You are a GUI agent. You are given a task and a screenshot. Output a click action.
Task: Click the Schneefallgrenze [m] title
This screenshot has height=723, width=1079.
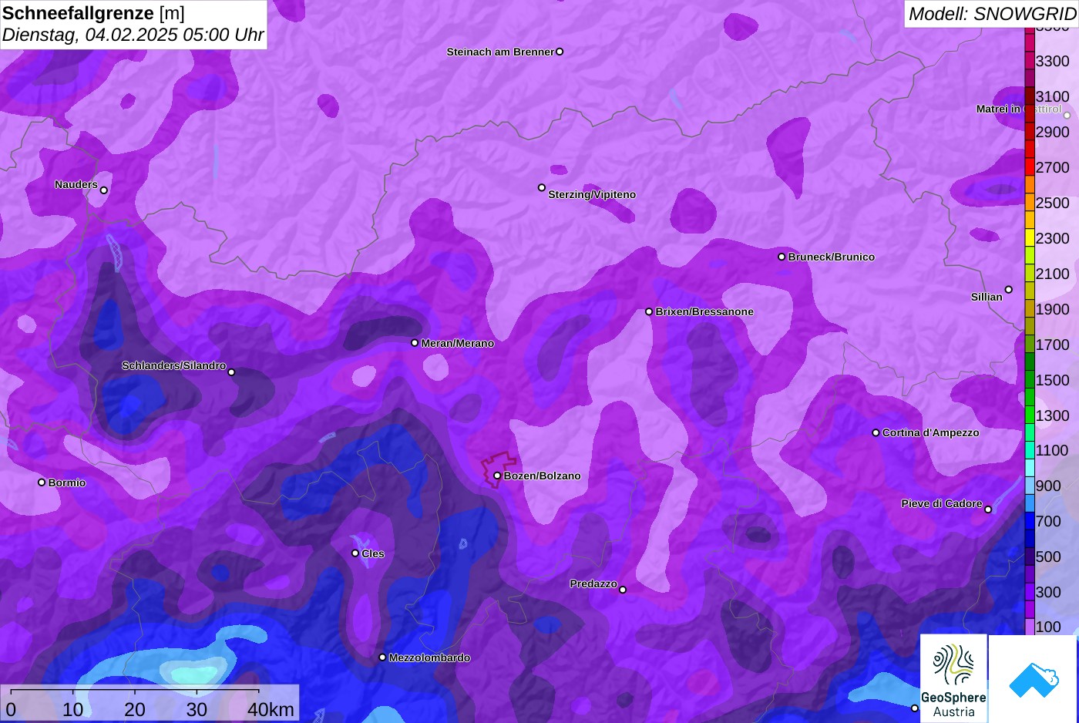coord(93,13)
